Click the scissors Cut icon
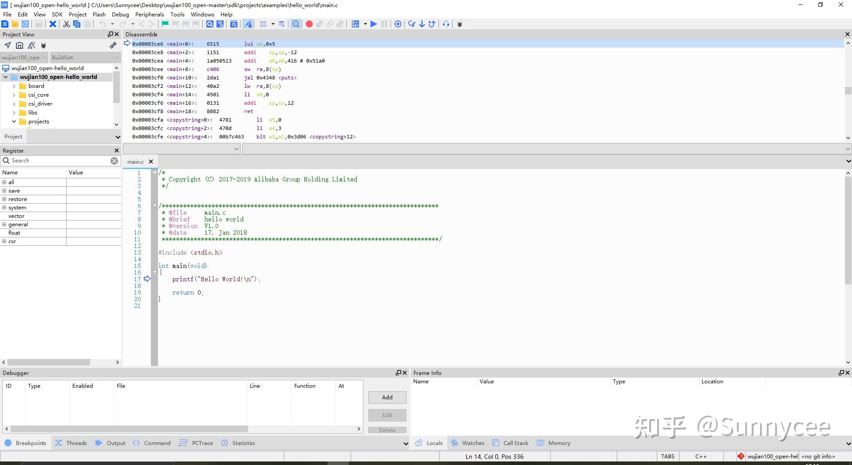852x465 pixels. click(67, 24)
